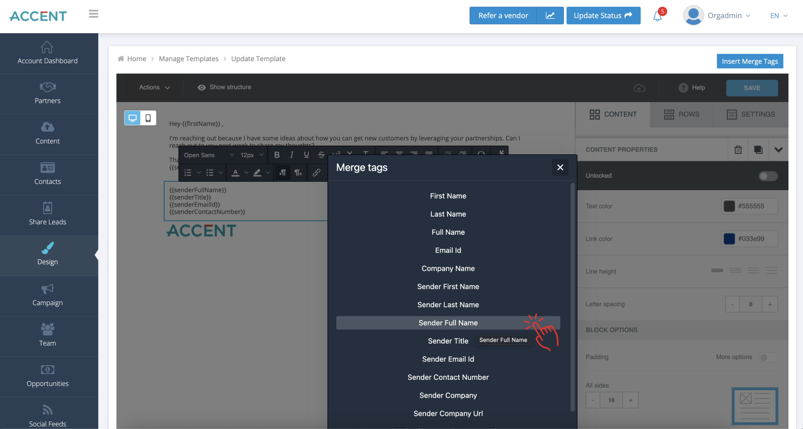Open Opportunities in the sidebar

(x=47, y=376)
